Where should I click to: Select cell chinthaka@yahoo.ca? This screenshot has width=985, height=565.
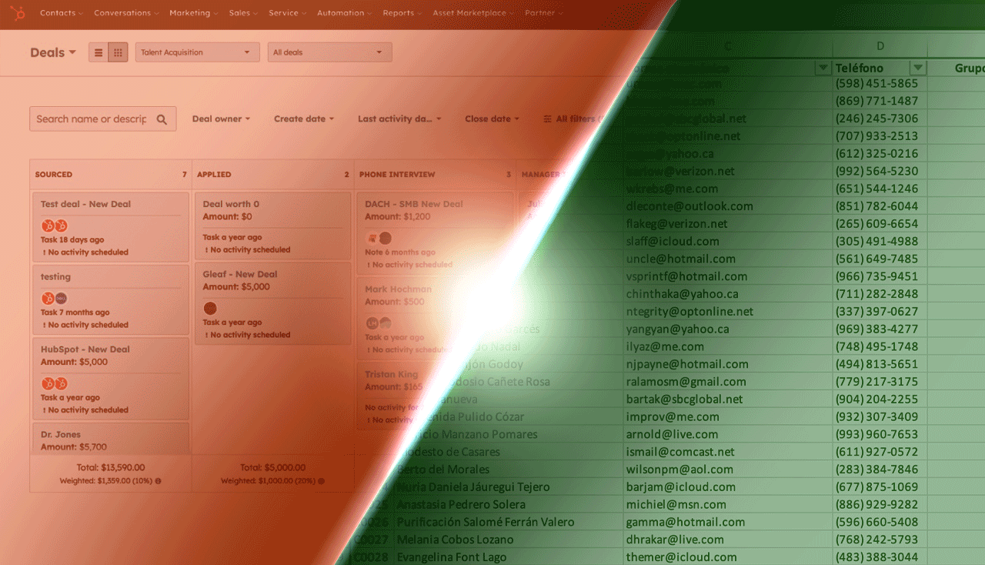[727, 294]
